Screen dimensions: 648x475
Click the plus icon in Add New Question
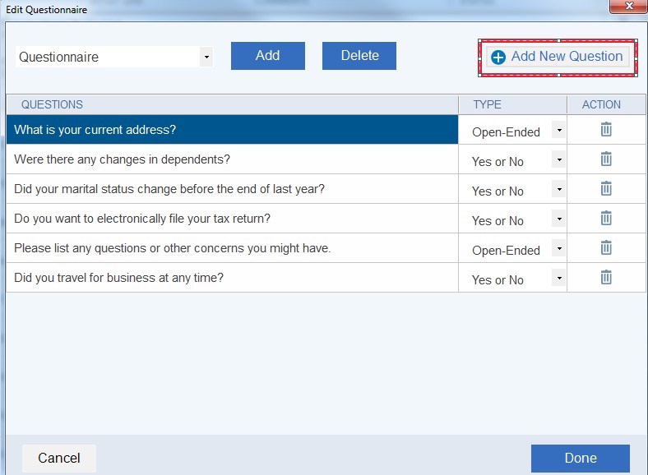point(498,57)
